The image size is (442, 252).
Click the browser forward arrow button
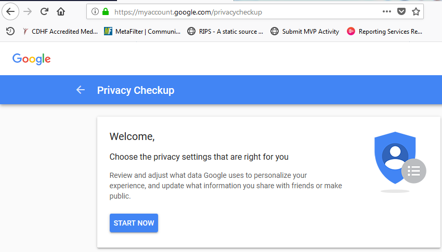pyautogui.click(x=28, y=11)
